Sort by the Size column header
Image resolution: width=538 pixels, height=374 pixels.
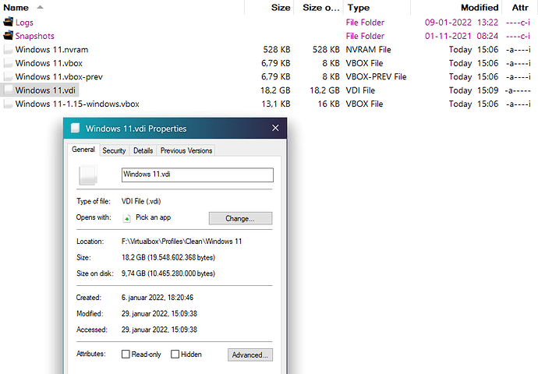[x=281, y=8]
